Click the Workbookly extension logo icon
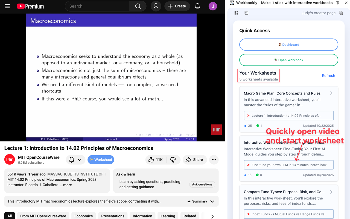This screenshot has height=219, width=350. 232,3
